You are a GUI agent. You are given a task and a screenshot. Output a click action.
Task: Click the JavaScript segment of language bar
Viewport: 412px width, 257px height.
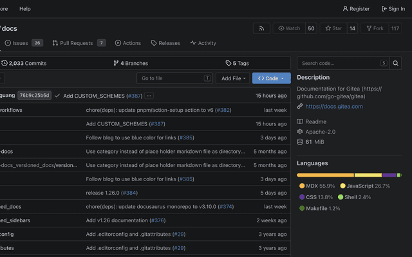pos(368,175)
